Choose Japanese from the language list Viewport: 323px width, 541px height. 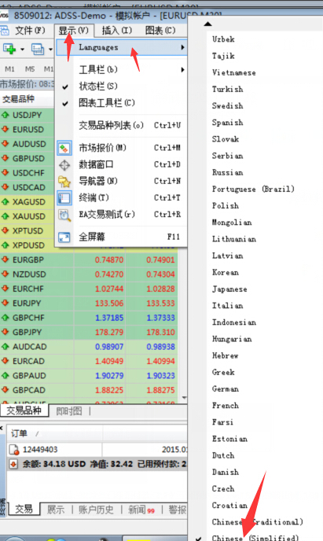(229, 289)
